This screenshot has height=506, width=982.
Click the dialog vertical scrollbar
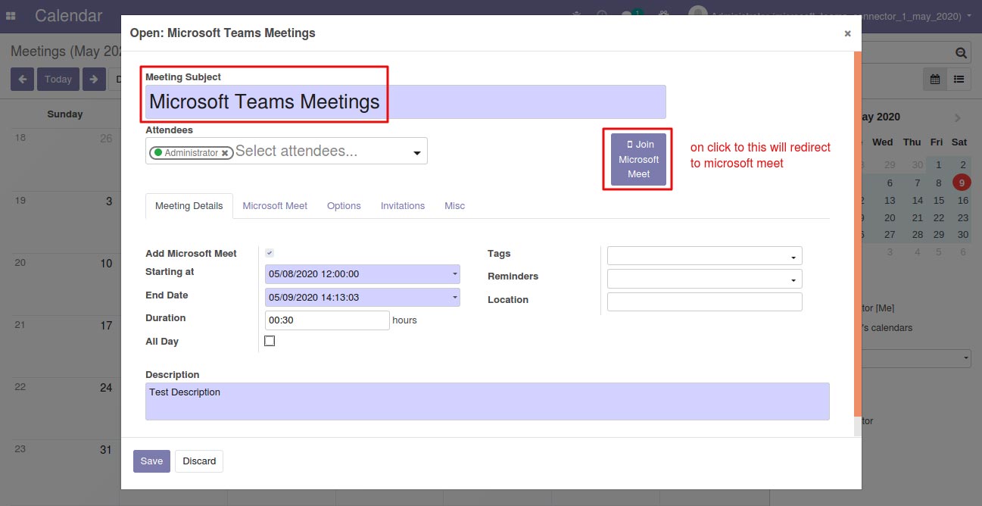[857, 242]
